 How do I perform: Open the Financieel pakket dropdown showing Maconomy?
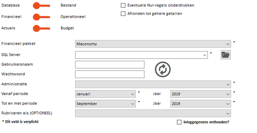[x=153, y=44]
